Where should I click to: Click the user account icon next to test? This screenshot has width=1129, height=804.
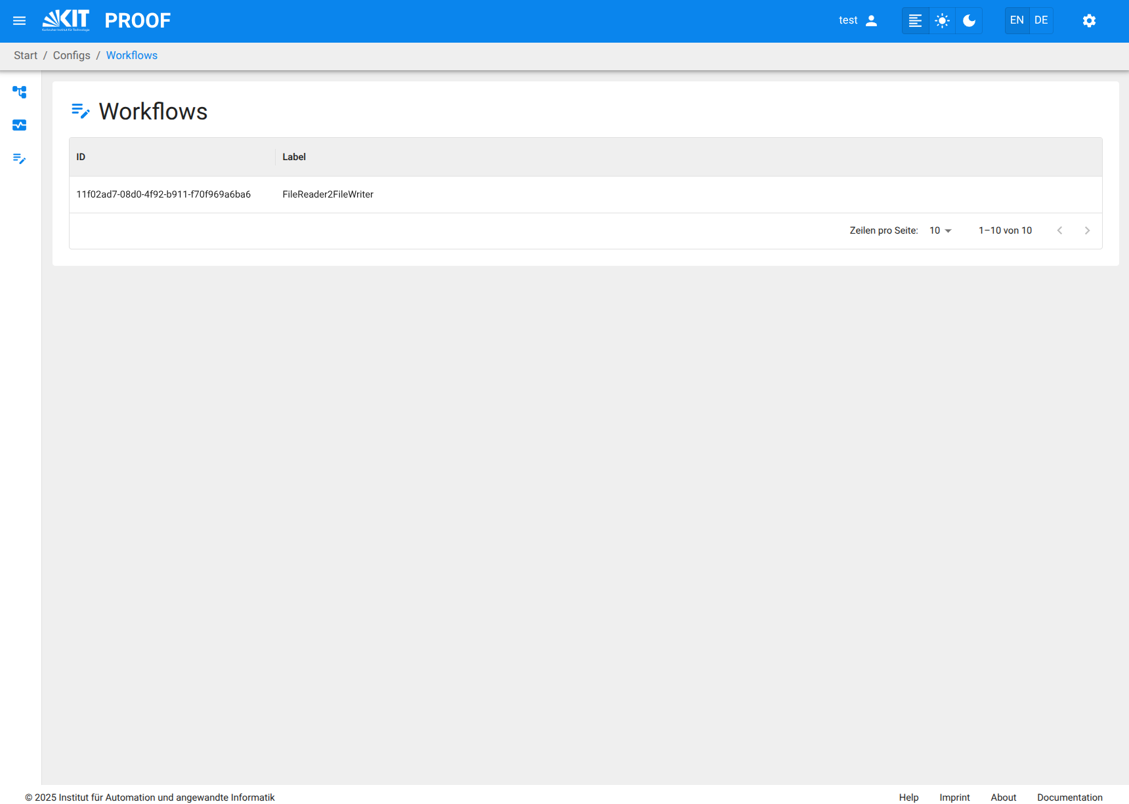coord(872,20)
